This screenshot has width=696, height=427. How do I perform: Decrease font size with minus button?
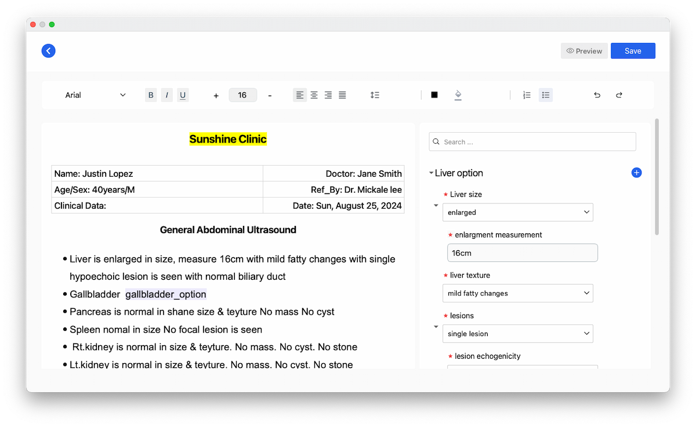pyautogui.click(x=270, y=96)
